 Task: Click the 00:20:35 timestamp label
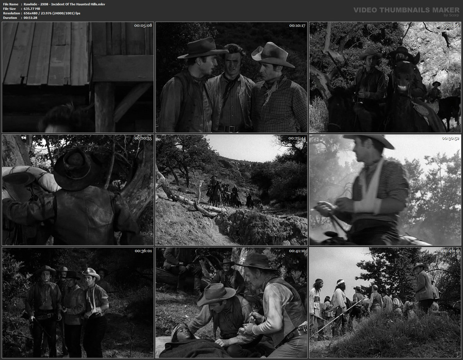tap(143, 138)
